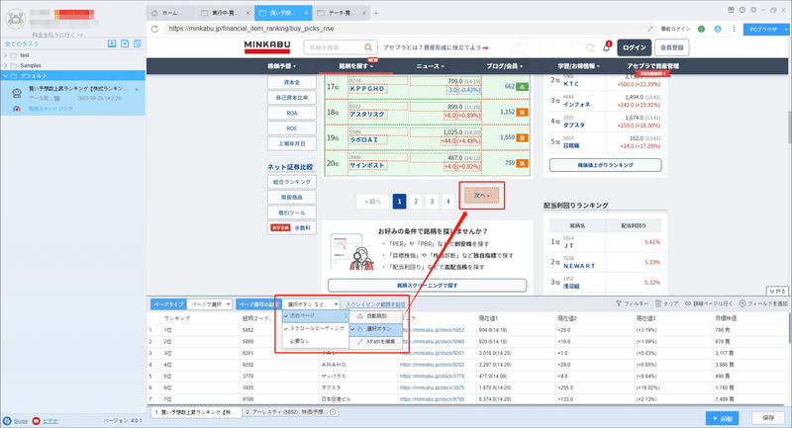Choose XPathを編集 in the submenu
Image resolution: width=792 pixels, height=428 pixels.
pyautogui.click(x=376, y=342)
